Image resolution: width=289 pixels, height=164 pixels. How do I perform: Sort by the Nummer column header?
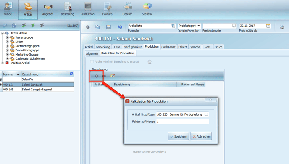(12, 74)
